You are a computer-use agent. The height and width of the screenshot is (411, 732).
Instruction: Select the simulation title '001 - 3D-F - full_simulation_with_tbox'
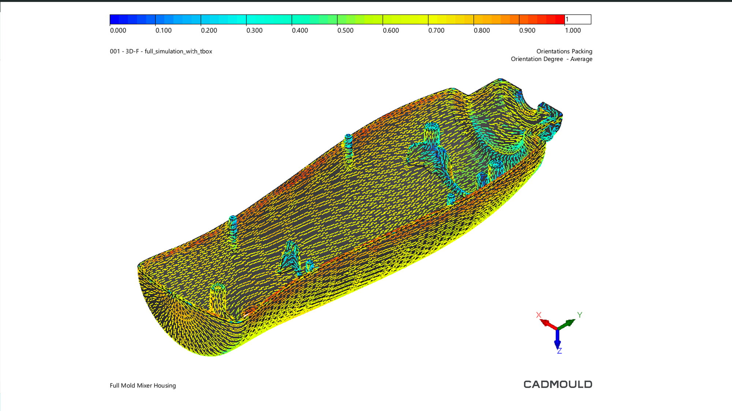click(161, 51)
